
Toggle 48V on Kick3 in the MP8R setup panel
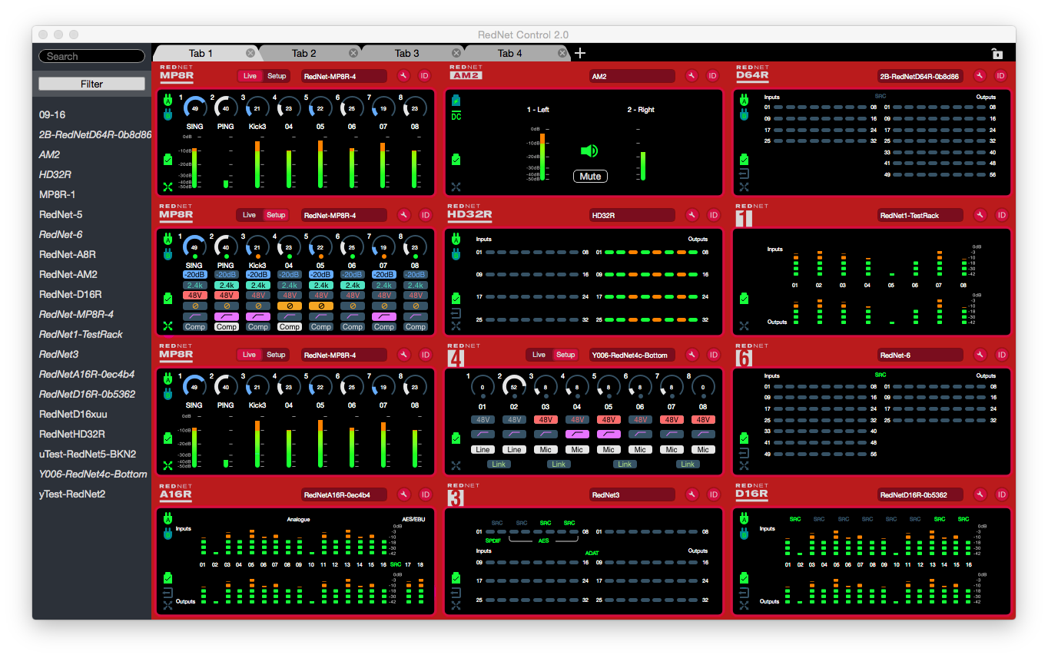point(257,295)
